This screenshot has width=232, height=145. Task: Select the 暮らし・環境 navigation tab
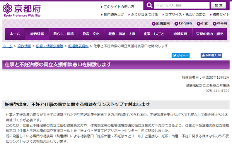[x=63, y=34]
